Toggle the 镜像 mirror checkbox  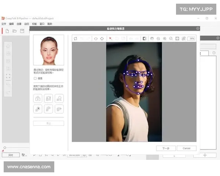[35, 78]
